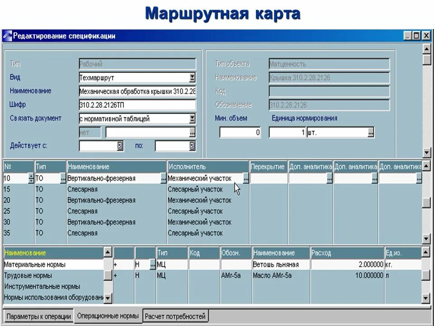
Task: Click the Исполнитель column header
Action: click(x=208, y=167)
